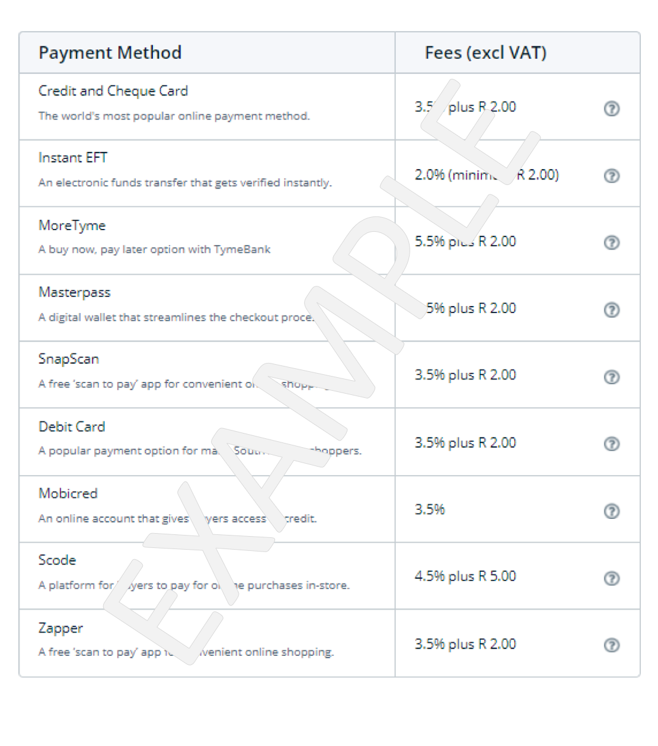Click the Mobicred payment method title
This screenshot has height=746, width=658.
pyautogui.click(x=68, y=493)
